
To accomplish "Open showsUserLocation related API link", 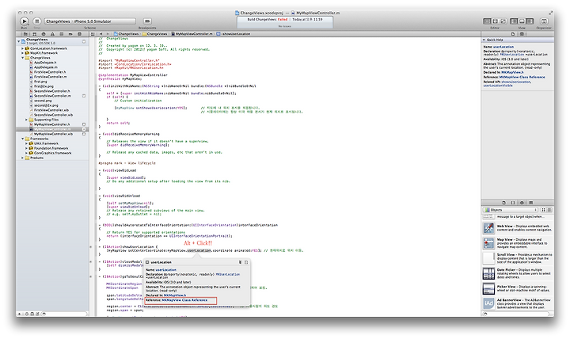I will [516, 82].
